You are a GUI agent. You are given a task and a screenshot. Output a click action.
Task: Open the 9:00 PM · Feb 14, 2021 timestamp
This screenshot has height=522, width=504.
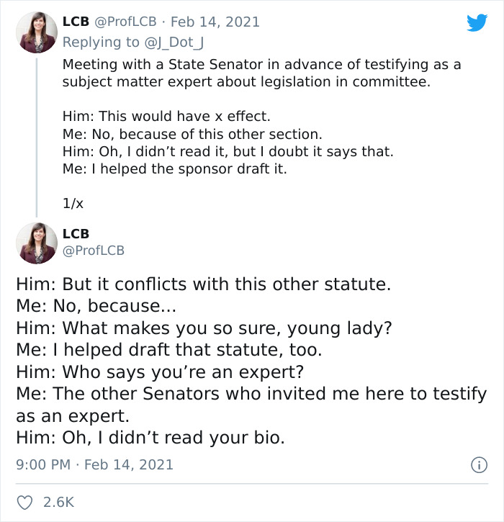pos(94,464)
